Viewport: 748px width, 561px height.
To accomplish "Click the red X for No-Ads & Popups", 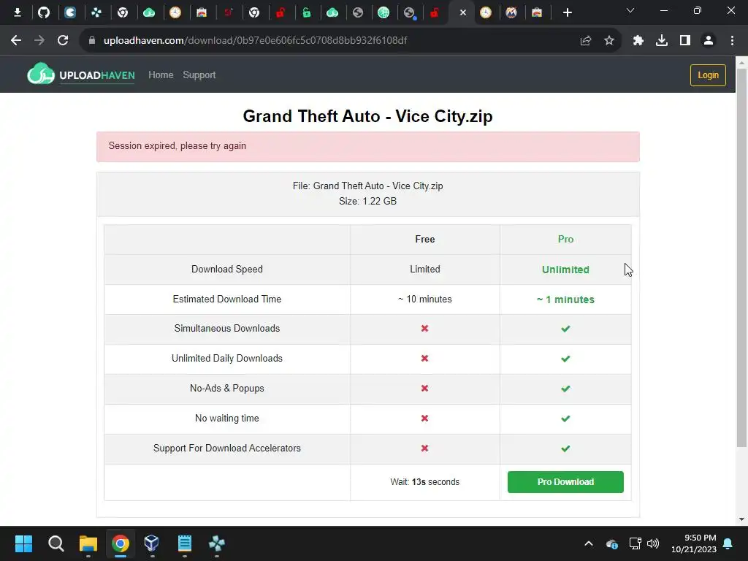I will tap(424, 389).
